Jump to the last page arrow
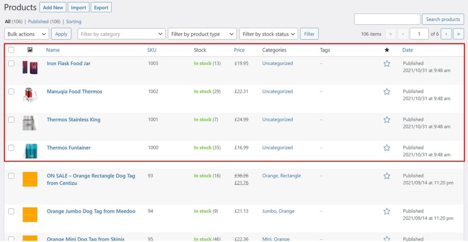 [458, 34]
